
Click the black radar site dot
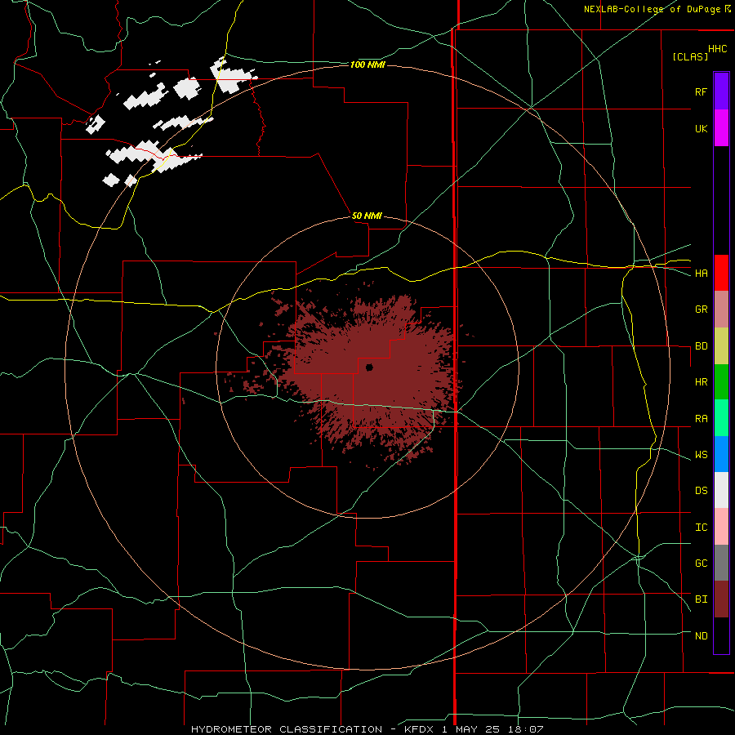click(369, 367)
